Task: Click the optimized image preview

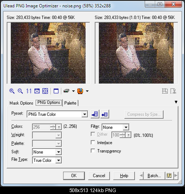Action: (x=136, y=53)
